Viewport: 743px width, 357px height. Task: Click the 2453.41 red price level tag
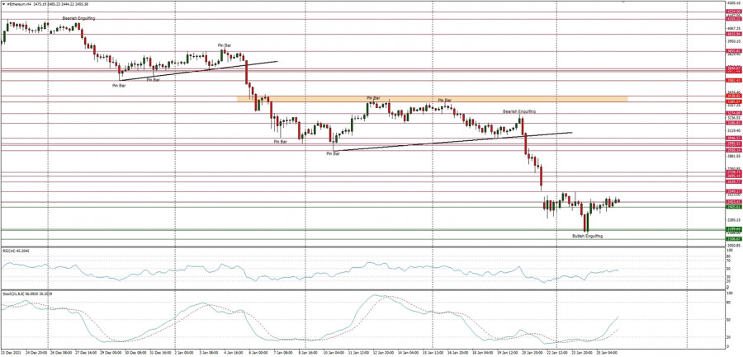pyautogui.click(x=734, y=202)
